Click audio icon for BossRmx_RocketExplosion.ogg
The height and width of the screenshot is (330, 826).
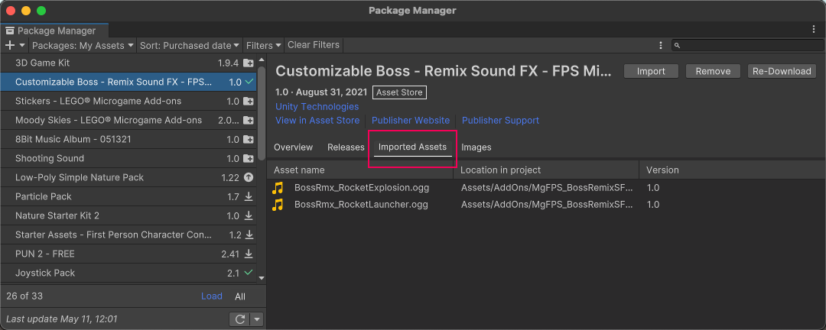(278, 187)
